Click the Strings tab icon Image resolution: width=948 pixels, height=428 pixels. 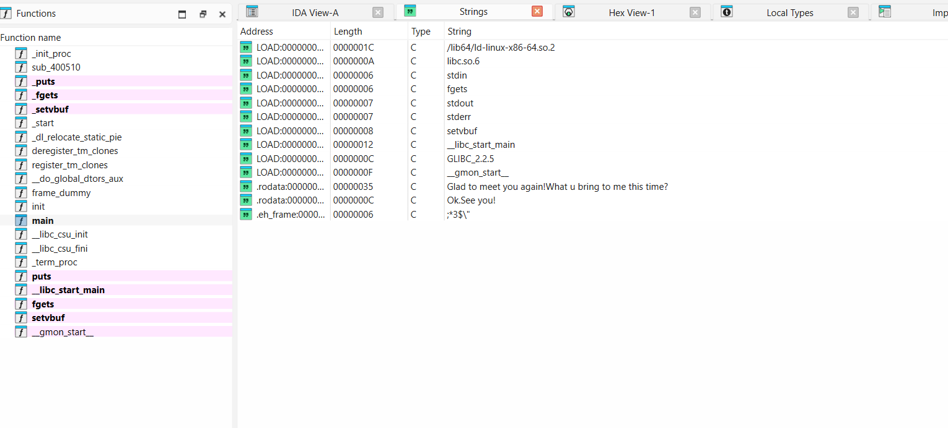coord(410,11)
